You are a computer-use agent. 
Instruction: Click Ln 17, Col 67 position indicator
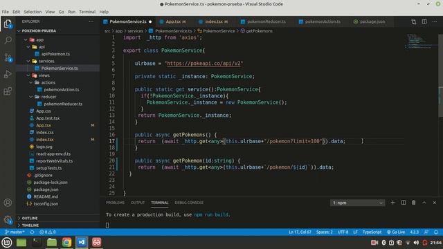(300, 232)
